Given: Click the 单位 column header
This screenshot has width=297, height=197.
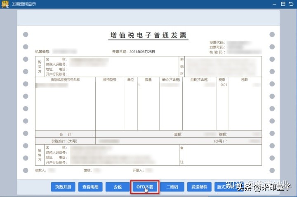Looking at the screenshot, I should tap(130, 79).
